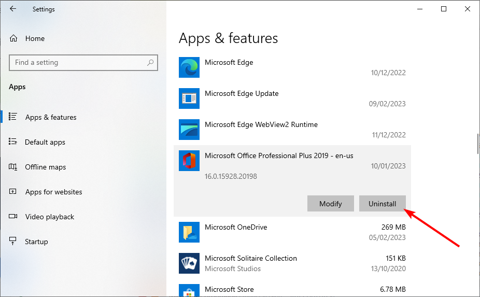
Task: Select the Microsoft OneDrive entry
Action: (236, 227)
